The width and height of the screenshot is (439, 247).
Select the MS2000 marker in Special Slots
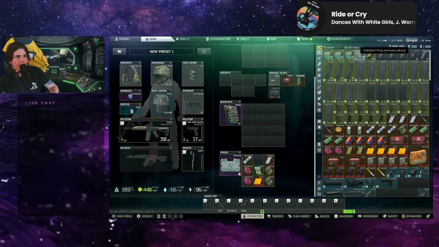coord(299,80)
